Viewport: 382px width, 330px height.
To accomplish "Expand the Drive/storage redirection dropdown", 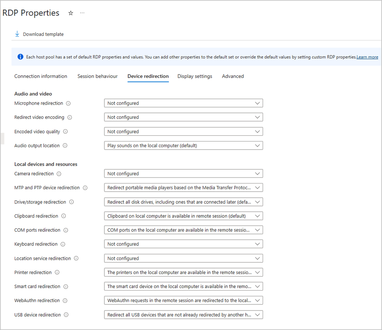I will click(183, 202).
